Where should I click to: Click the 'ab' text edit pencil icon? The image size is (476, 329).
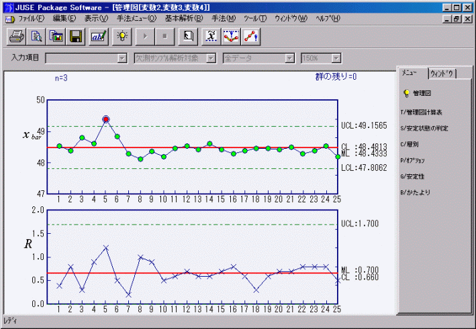[x=99, y=36]
